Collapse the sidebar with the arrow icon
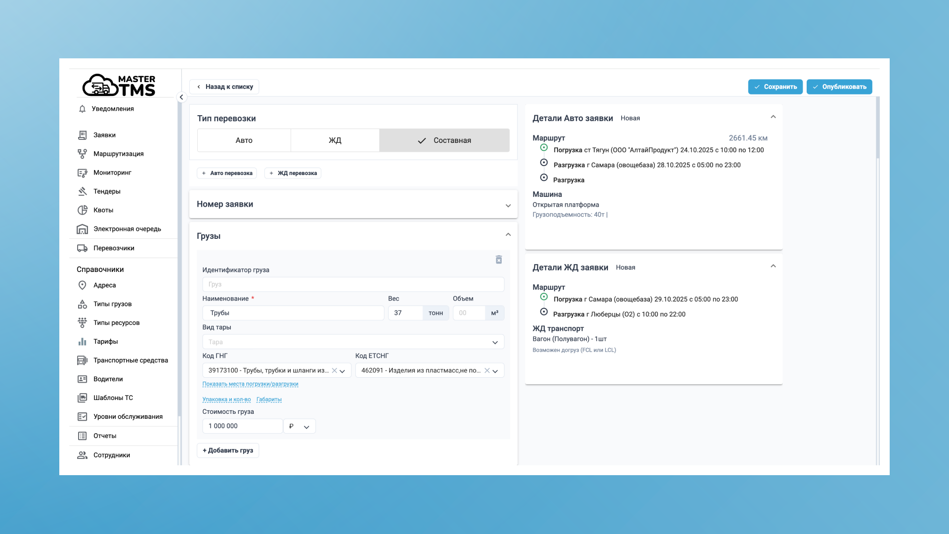 pyautogui.click(x=181, y=97)
